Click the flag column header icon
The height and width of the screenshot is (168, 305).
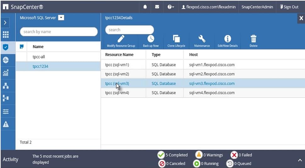point(22,47)
